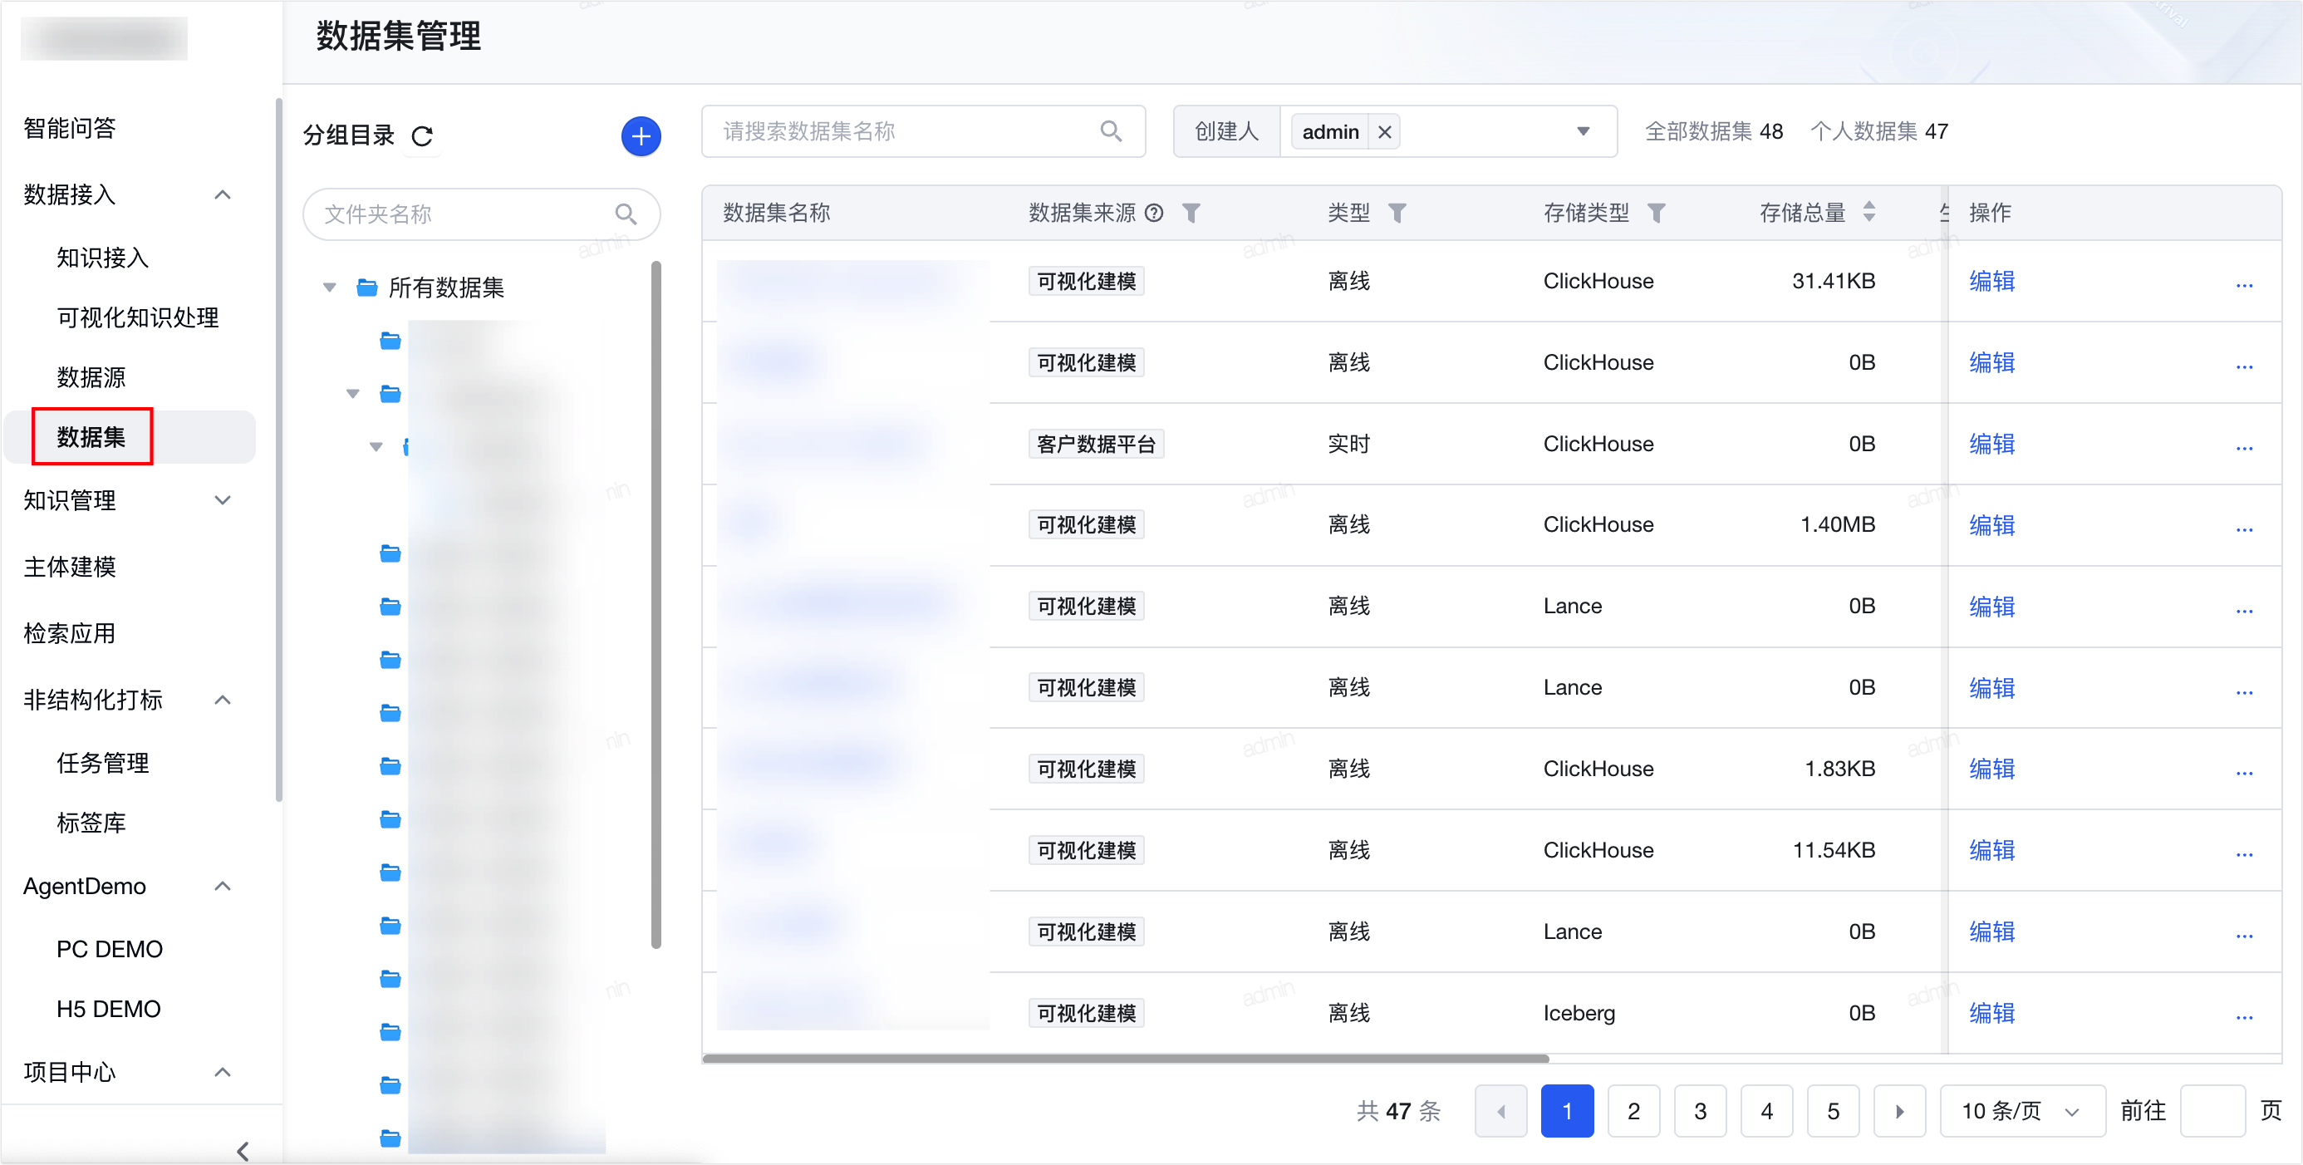Click 编辑 for the 1.40MB dataset row
This screenshot has width=2303, height=1165.
(x=1991, y=526)
